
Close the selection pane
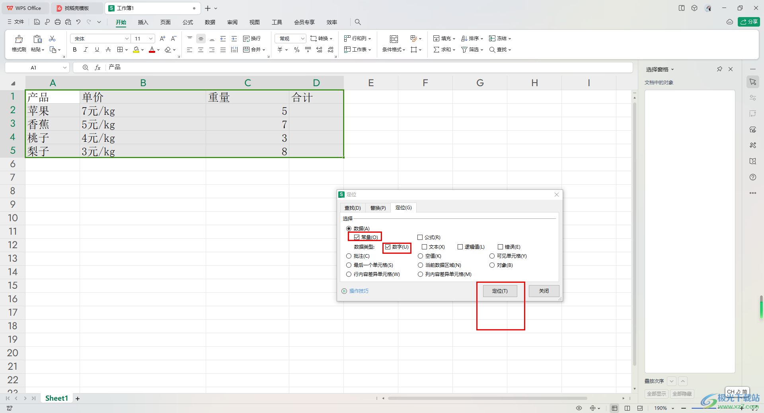pyautogui.click(x=731, y=69)
